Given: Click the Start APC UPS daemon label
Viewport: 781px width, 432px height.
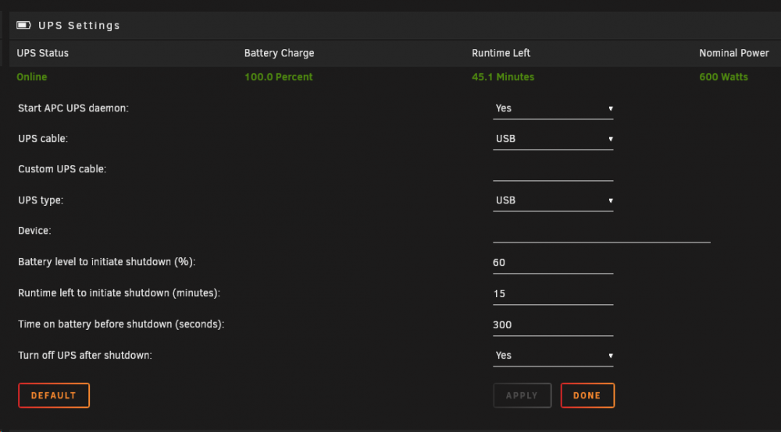Looking at the screenshot, I should point(73,108).
